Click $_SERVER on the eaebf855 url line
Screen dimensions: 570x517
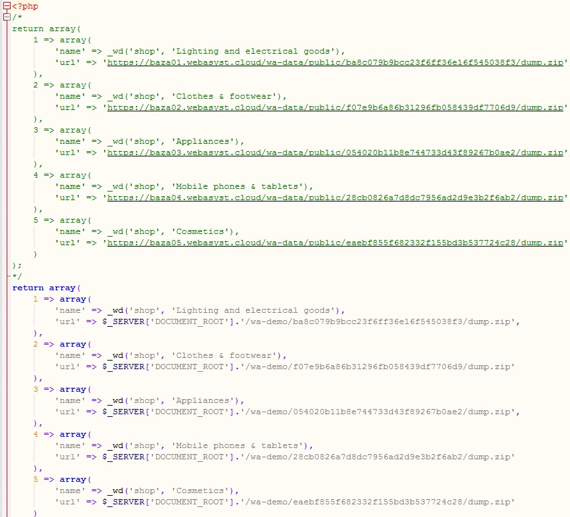[x=123, y=502]
